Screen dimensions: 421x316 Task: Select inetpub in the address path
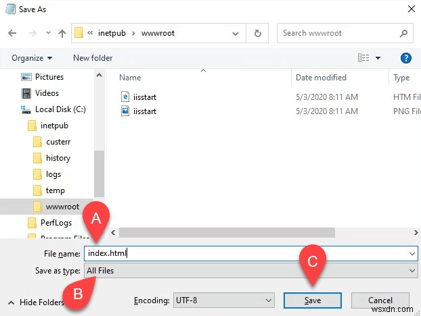click(x=112, y=33)
